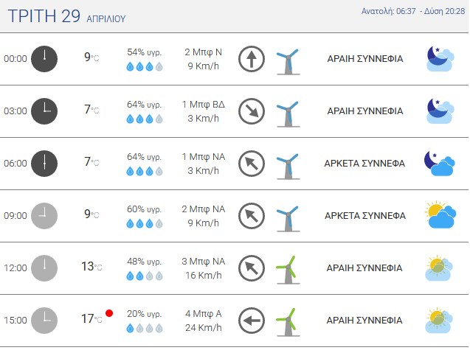470x353 pixels.
Task: Click the 03:00 southeast-pointing wind direction arrow
Action: (252, 111)
